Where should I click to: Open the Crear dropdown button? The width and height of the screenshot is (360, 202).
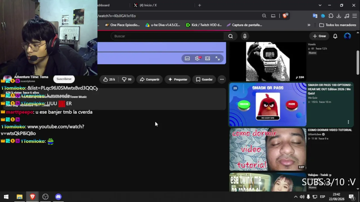click(319, 36)
